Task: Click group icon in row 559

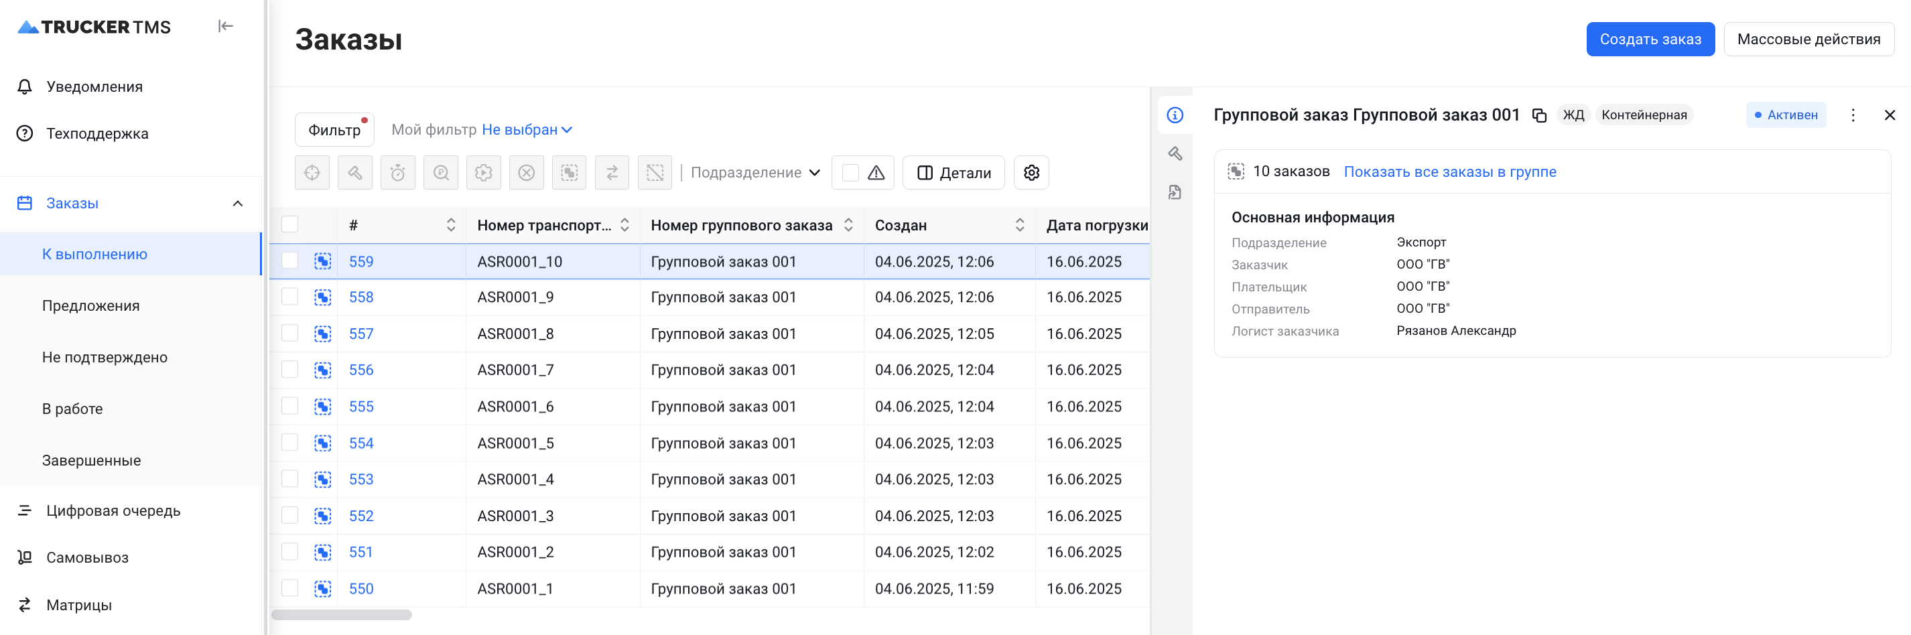Action: tap(323, 261)
